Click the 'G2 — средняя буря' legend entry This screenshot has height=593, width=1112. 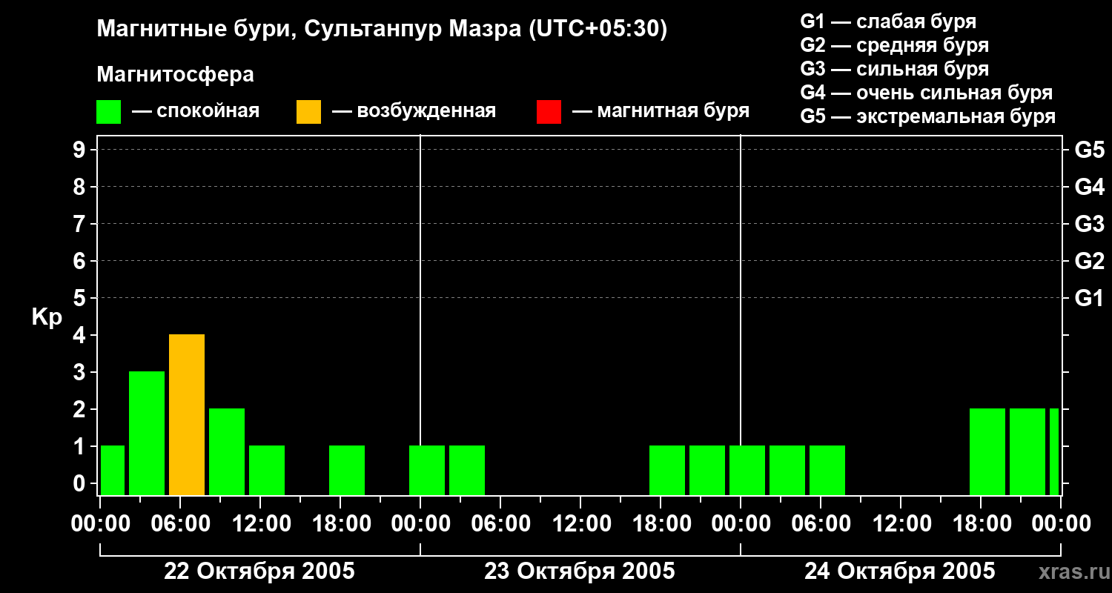(894, 45)
